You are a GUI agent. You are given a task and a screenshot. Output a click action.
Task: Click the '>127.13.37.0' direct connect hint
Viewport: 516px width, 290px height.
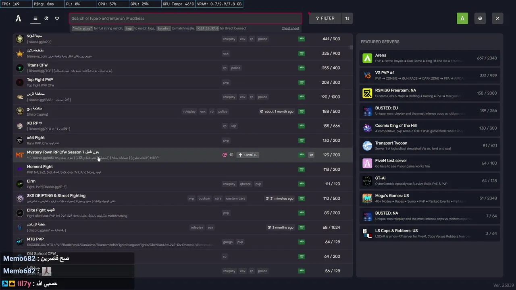pyautogui.click(x=208, y=29)
